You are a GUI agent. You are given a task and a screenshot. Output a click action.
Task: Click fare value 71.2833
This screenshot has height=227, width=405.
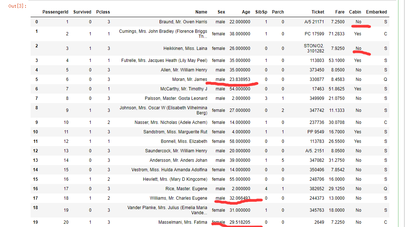point(337,34)
